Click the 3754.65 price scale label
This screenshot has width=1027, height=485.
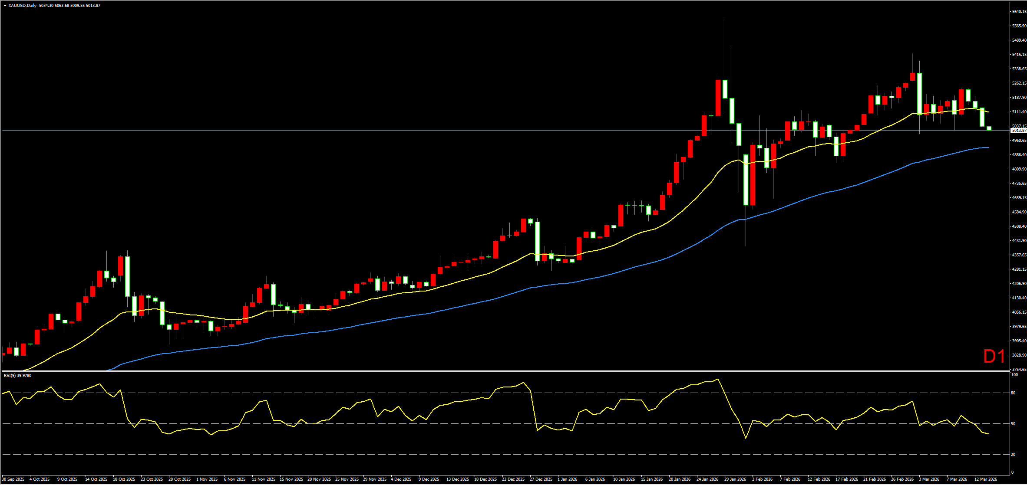coord(1019,370)
